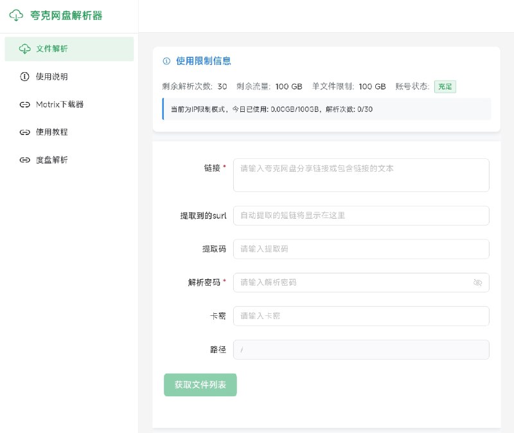Click inside the 链接 share-link input box

360,174
